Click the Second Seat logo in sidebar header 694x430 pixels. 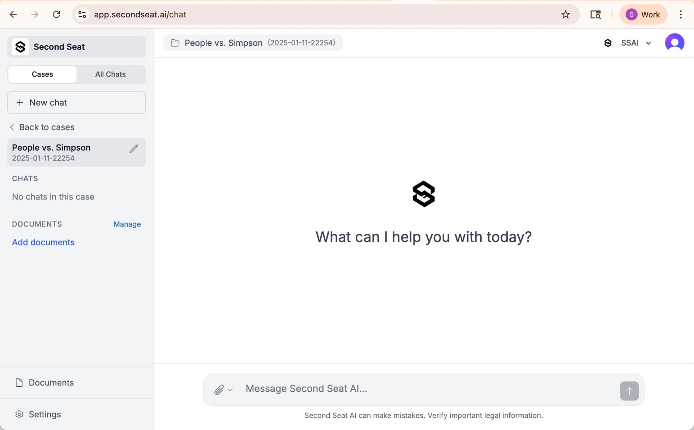20,47
